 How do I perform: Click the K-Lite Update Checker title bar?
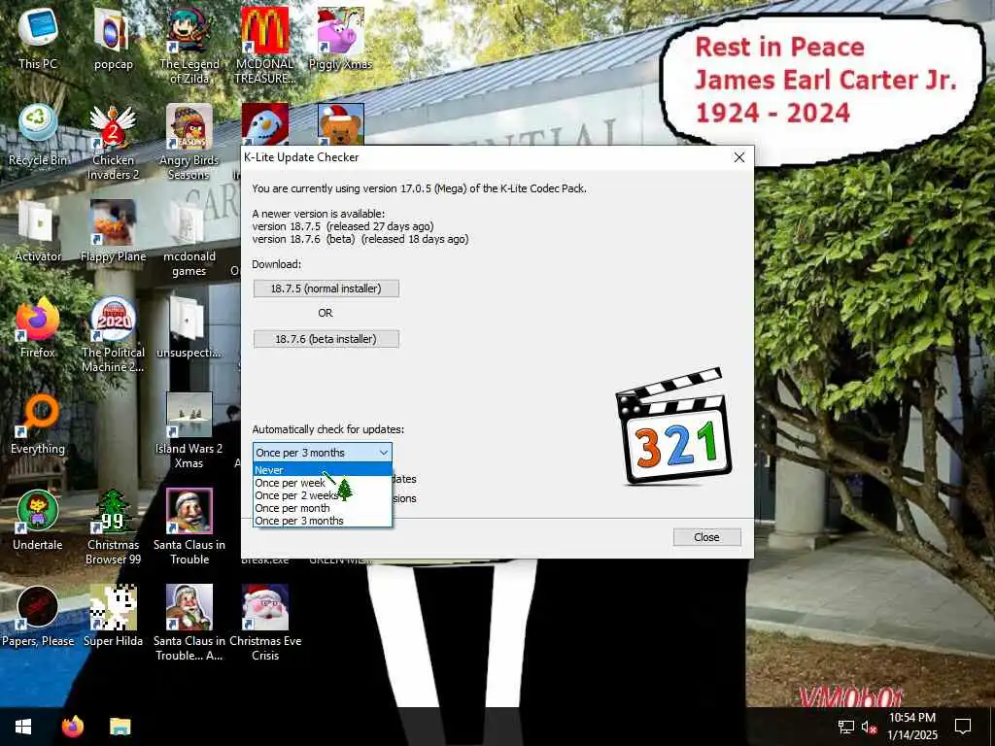482,157
